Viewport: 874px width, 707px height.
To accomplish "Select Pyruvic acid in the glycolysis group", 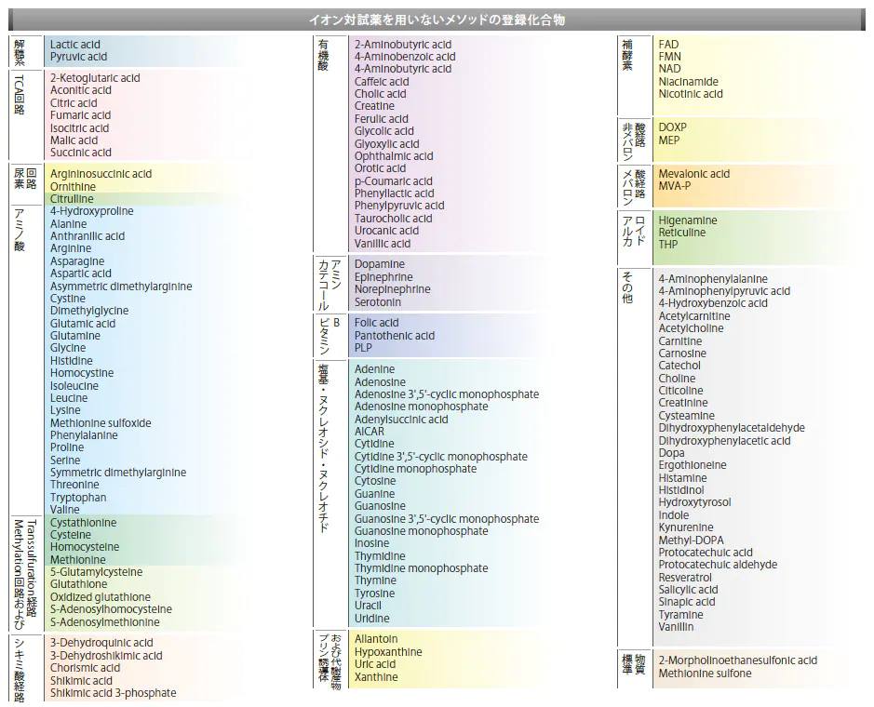I will [78, 57].
